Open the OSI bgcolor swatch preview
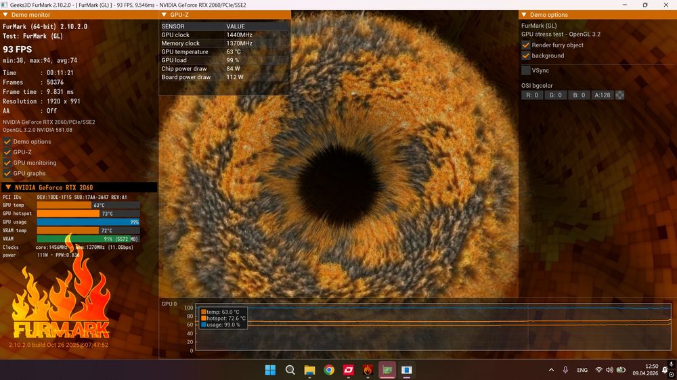Image resolution: width=677 pixels, height=380 pixels. pyautogui.click(x=619, y=95)
